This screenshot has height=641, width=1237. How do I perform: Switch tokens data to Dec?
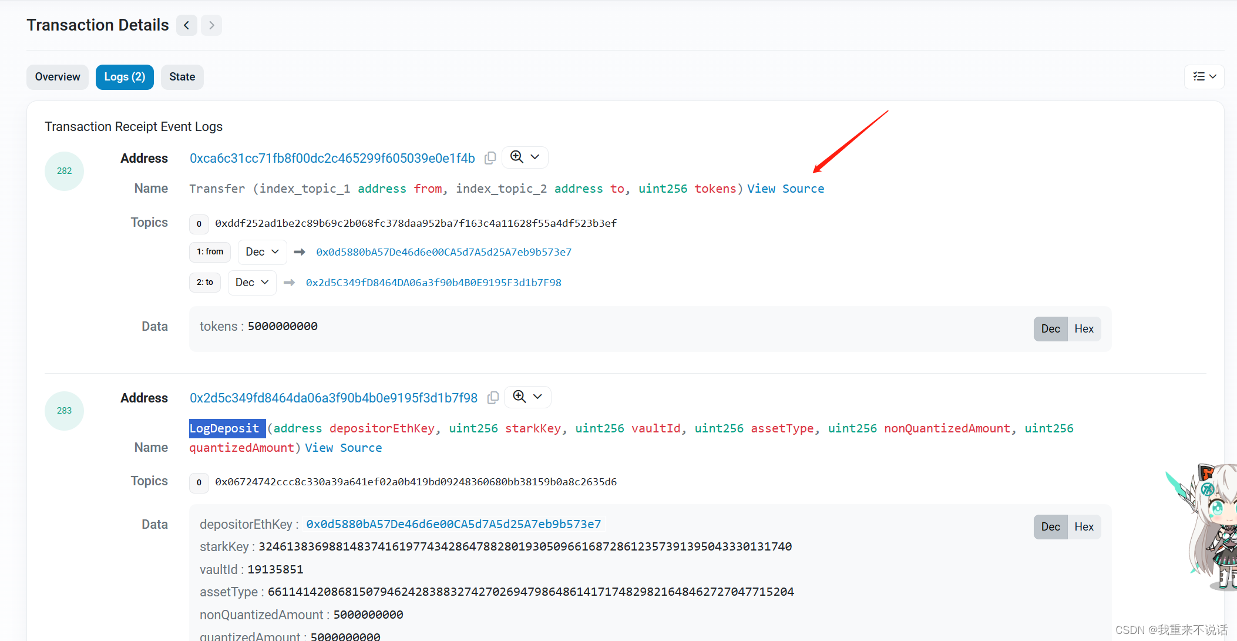pos(1050,329)
